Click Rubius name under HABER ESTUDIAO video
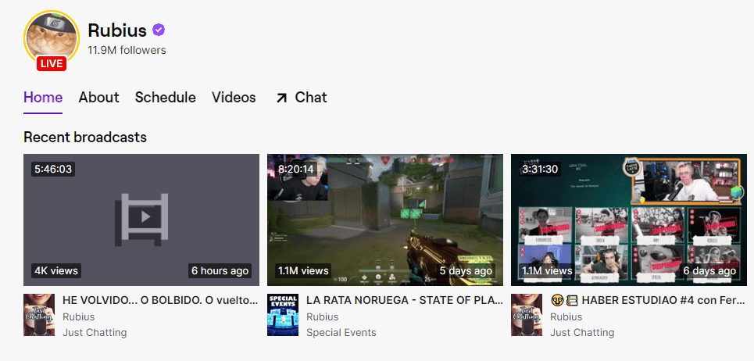754x361 pixels. (566, 316)
